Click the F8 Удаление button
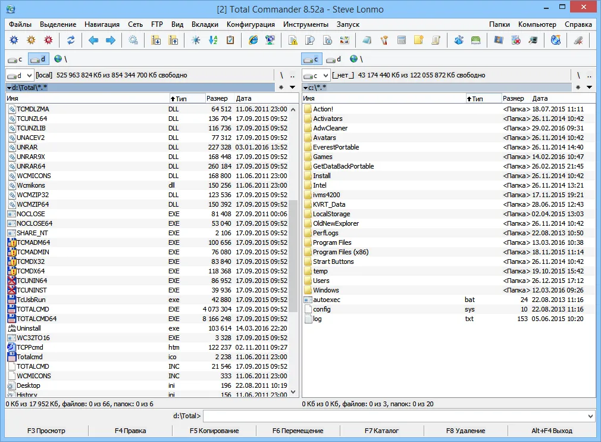This screenshot has height=442, width=601. pyautogui.click(x=466, y=431)
